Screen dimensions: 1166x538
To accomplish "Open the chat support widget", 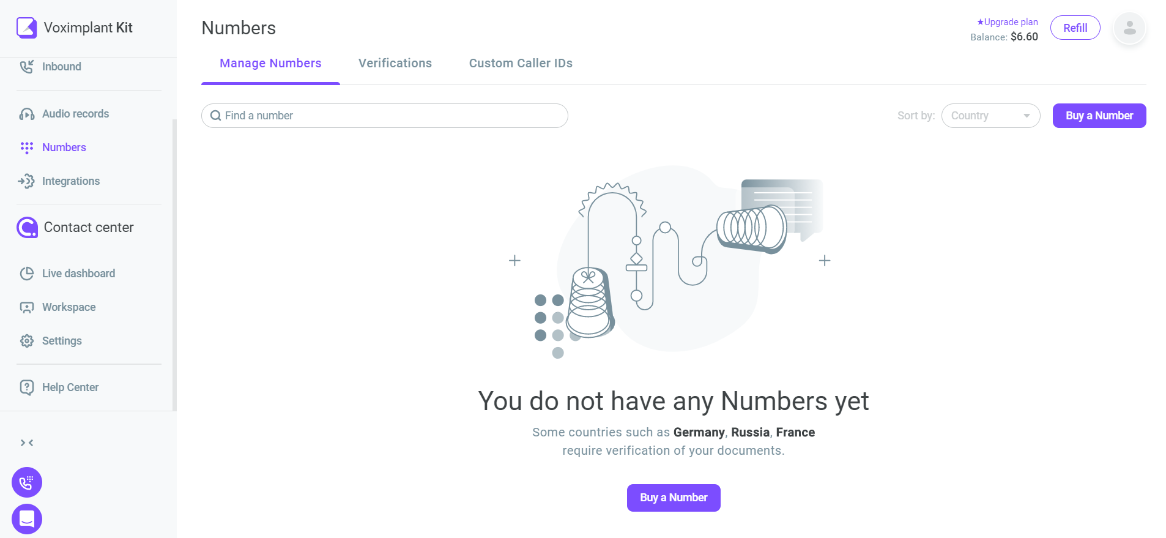I will (27, 519).
